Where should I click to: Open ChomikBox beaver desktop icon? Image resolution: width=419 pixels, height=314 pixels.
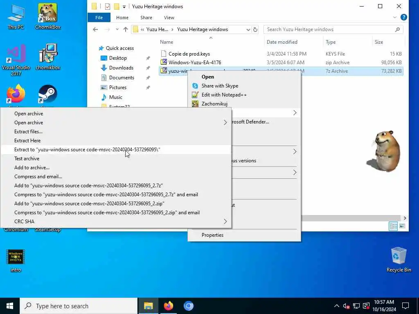click(48, 16)
